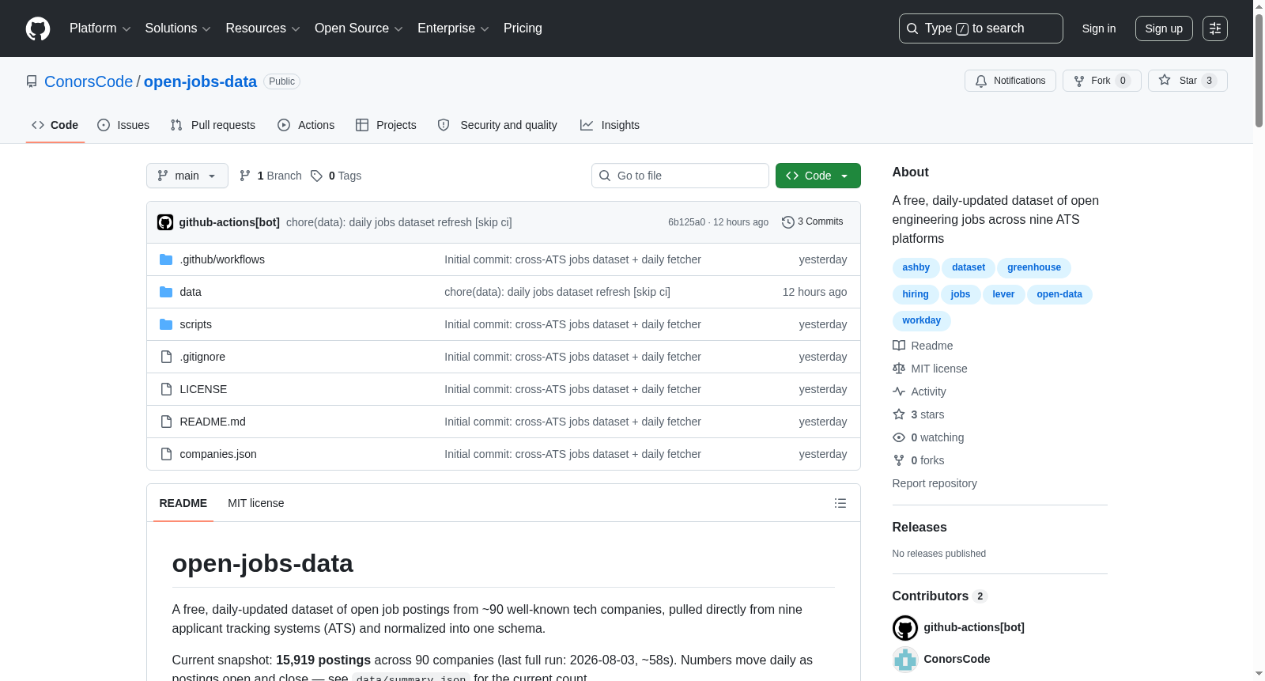Open the Pricing link in header
This screenshot has width=1265, height=681.
523,28
